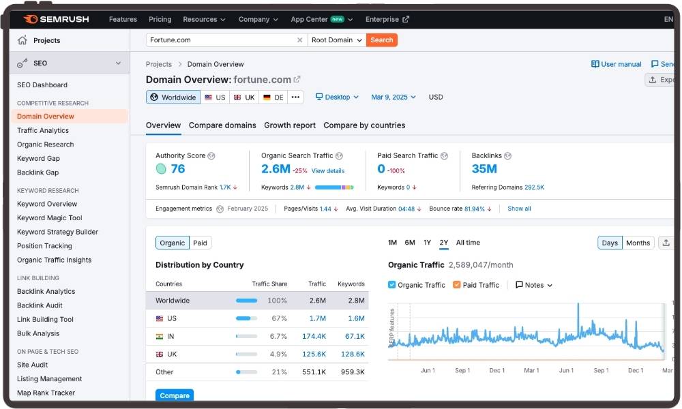
Task: Switch to Compare by countries tab
Action: [364, 125]
